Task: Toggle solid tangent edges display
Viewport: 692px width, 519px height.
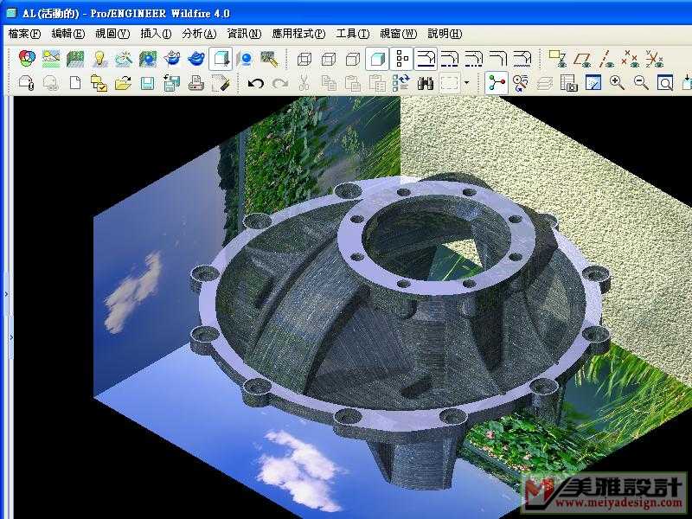Action: 426,59
